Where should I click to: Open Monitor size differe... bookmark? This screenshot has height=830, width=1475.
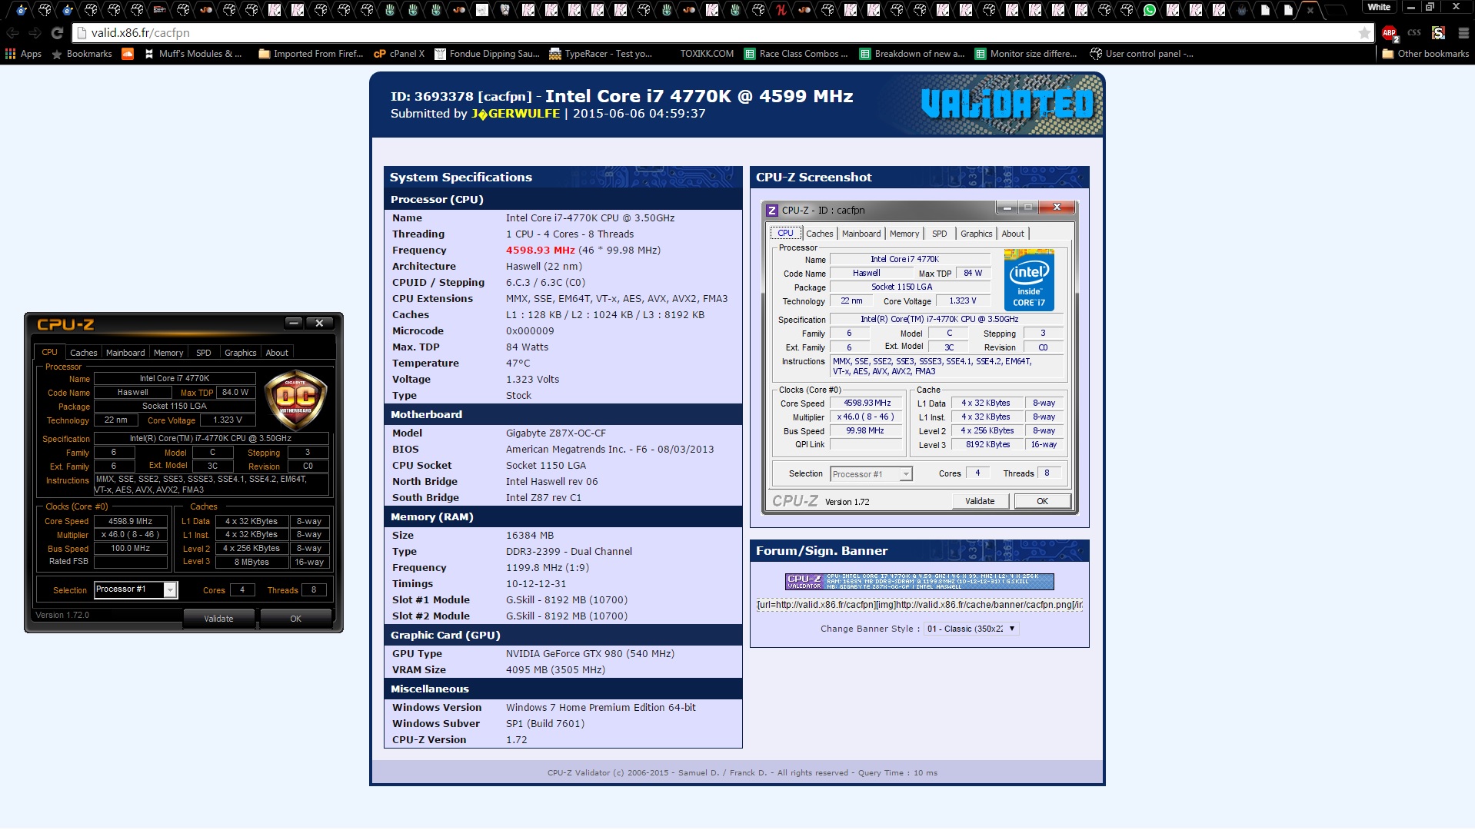pos(1026,54)
